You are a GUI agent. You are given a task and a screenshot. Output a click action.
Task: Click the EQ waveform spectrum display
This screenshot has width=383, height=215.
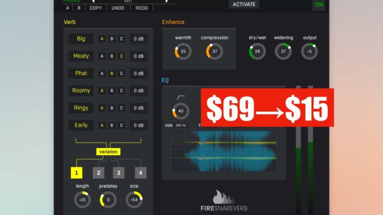click(224, 151)
